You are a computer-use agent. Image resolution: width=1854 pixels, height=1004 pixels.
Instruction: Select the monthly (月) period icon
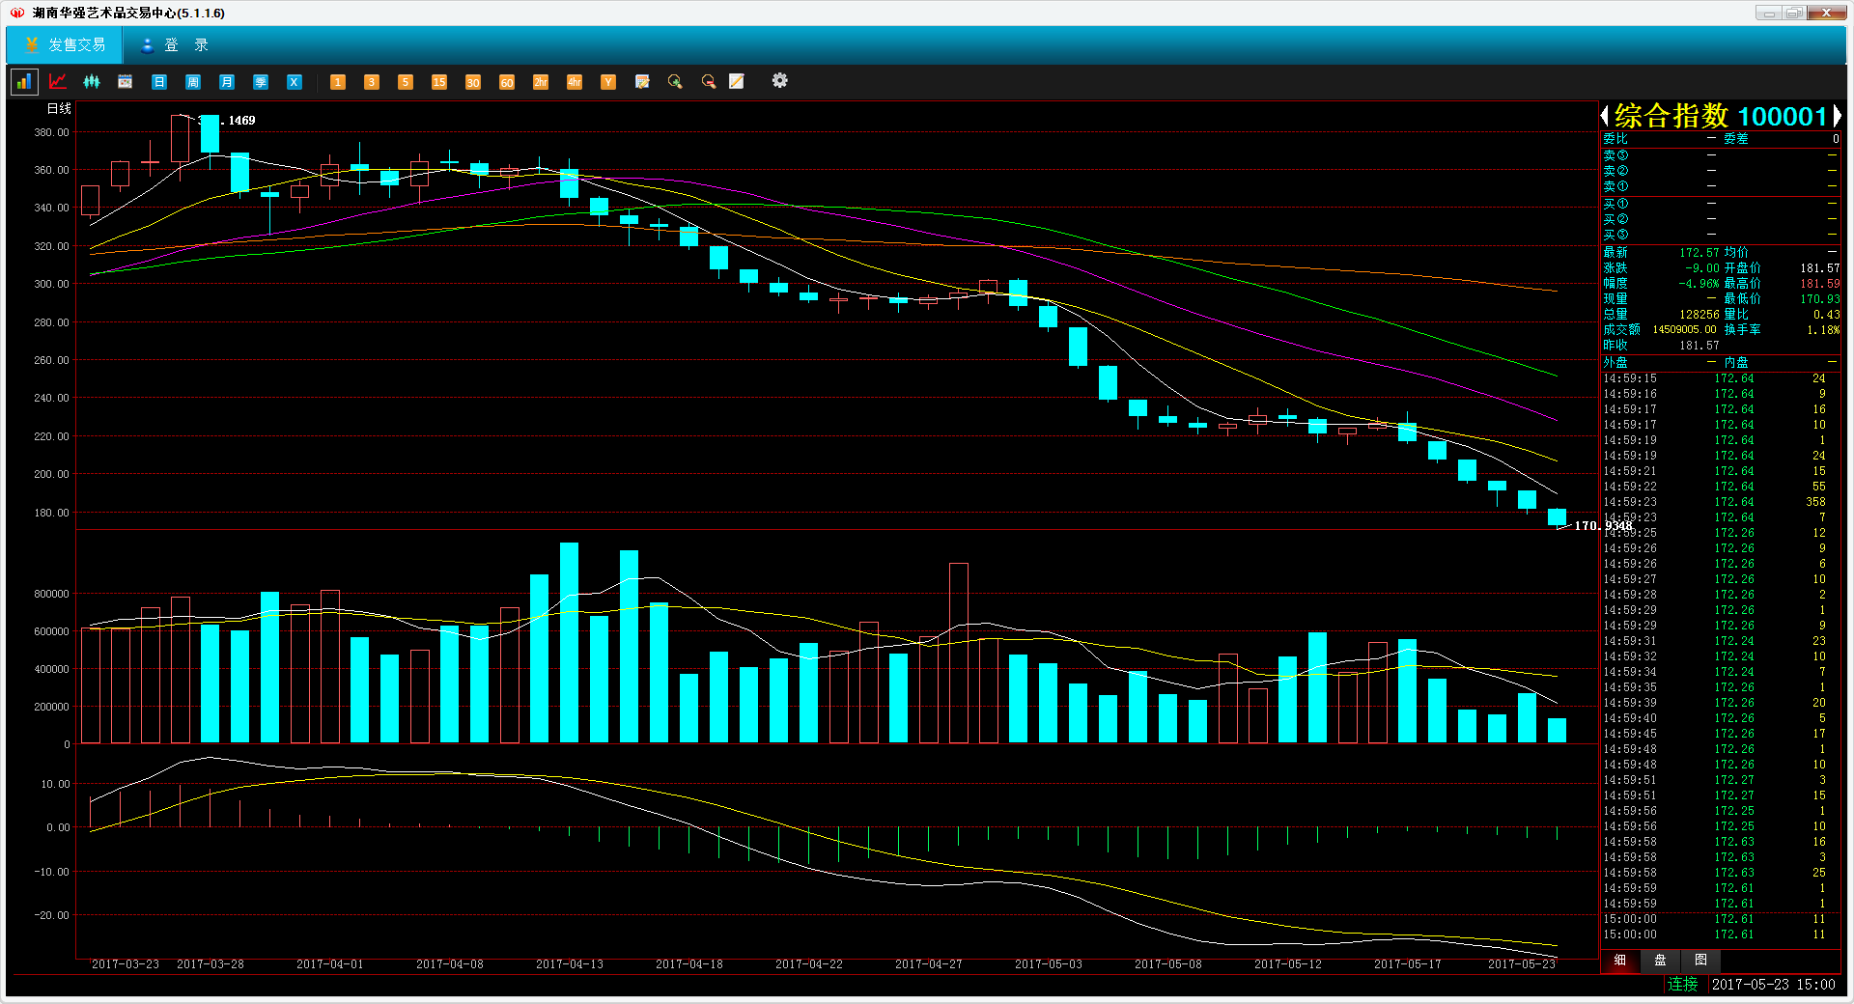click(x=227, y=82)
